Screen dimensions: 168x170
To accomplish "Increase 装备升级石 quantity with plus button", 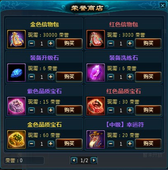I will click(51, 77).
